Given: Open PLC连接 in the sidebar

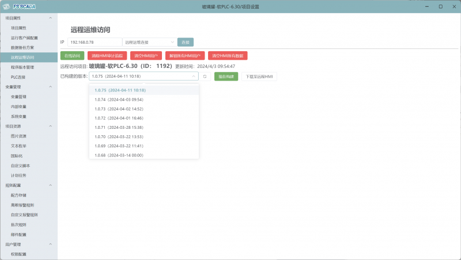Looking at the screenshot, I should [x=18, y=77].
